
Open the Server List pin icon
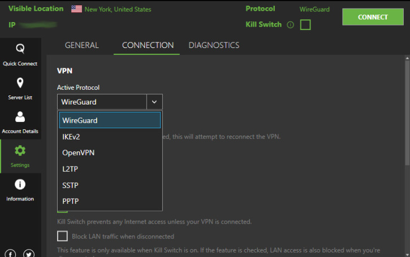tap(20, 83)
